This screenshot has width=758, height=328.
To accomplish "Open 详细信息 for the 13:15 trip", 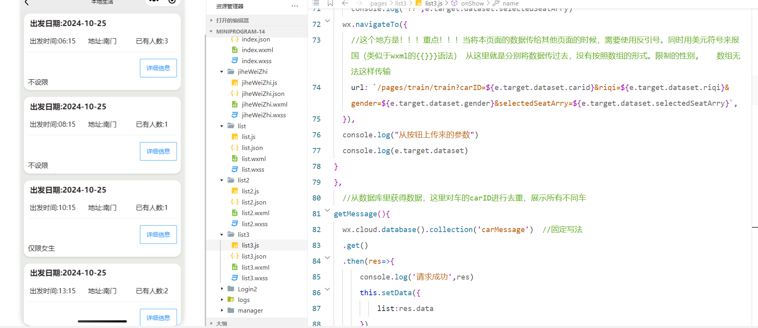I will pos(158,317).
